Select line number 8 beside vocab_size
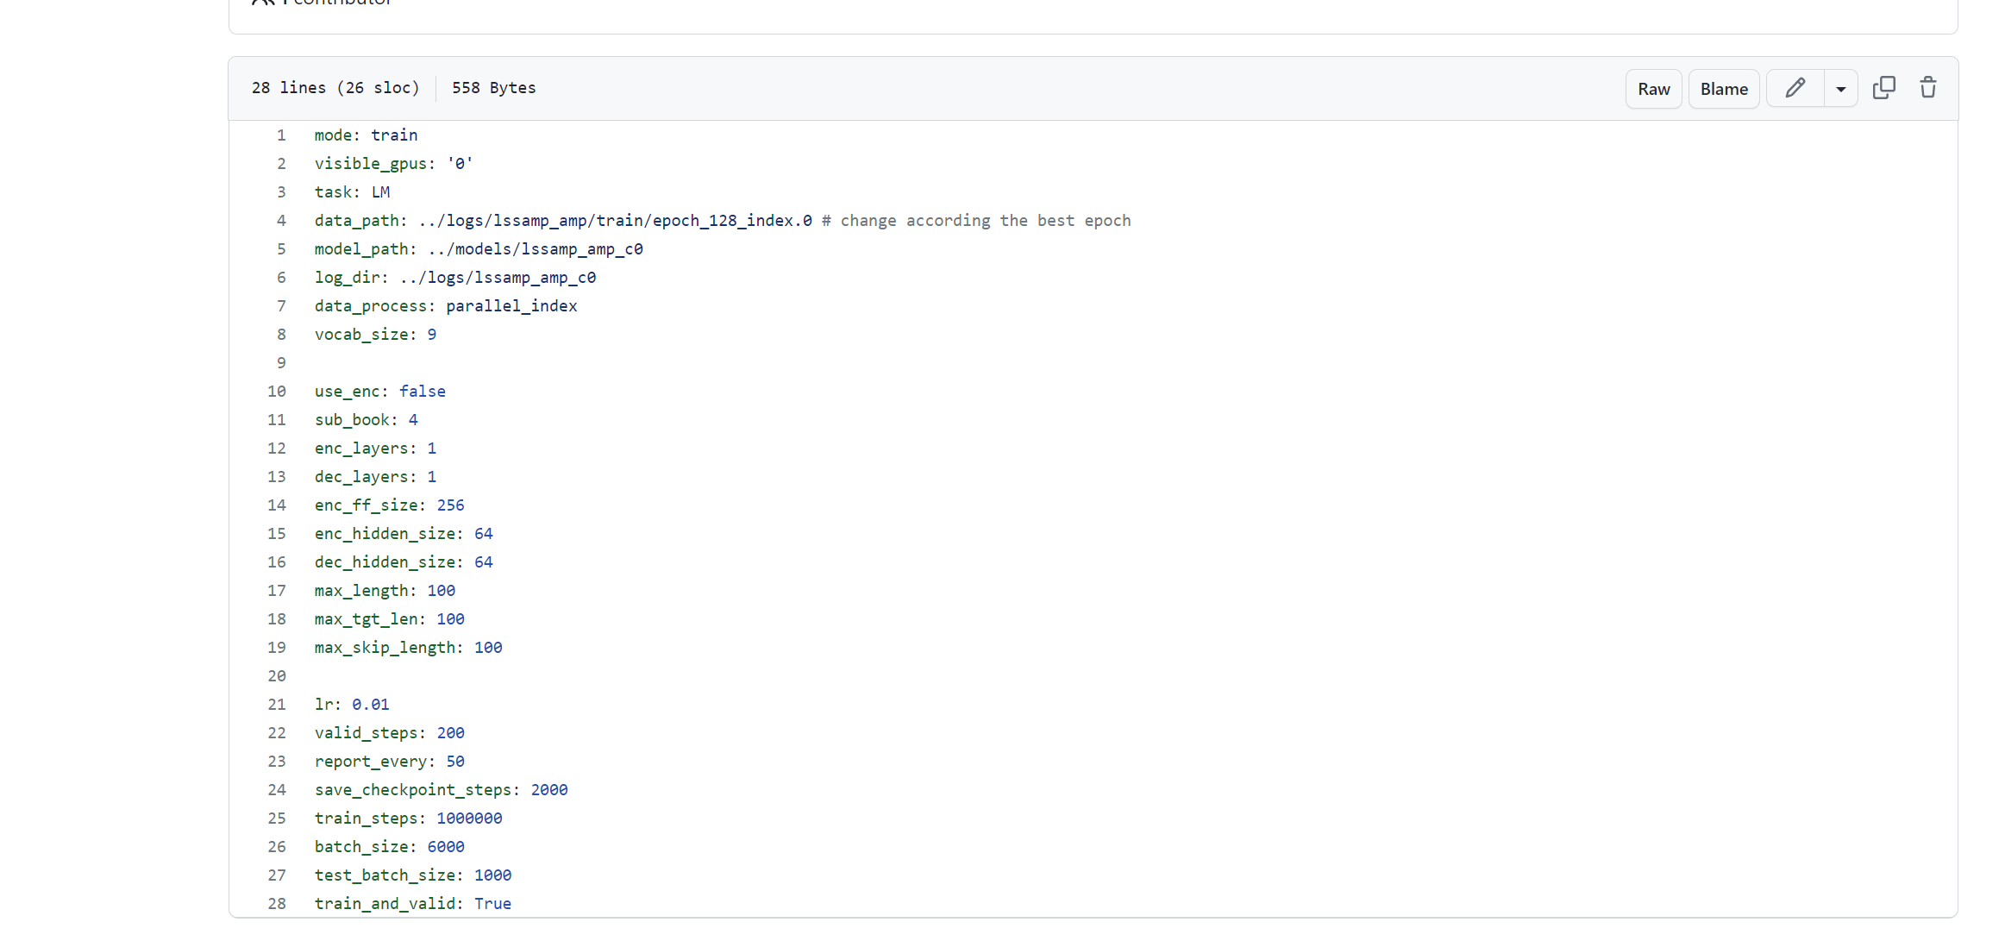The width and height of the screenshot is (2005, 941). click(281, 334)
